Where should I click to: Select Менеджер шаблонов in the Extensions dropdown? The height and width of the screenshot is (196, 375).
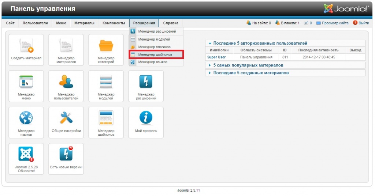[x=155, y=54]
